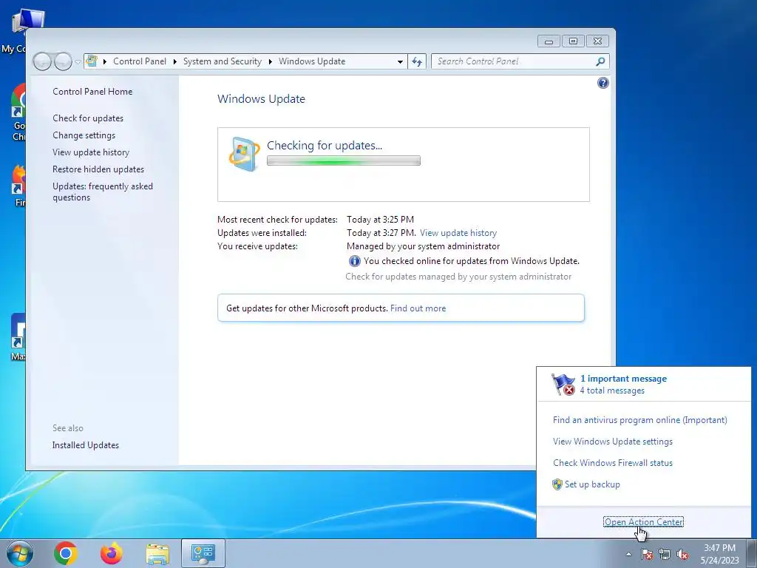The height and width of the screenshot is (568, 757).
Task: Click Managed by your system administrator text
Action: coord(424,246)
